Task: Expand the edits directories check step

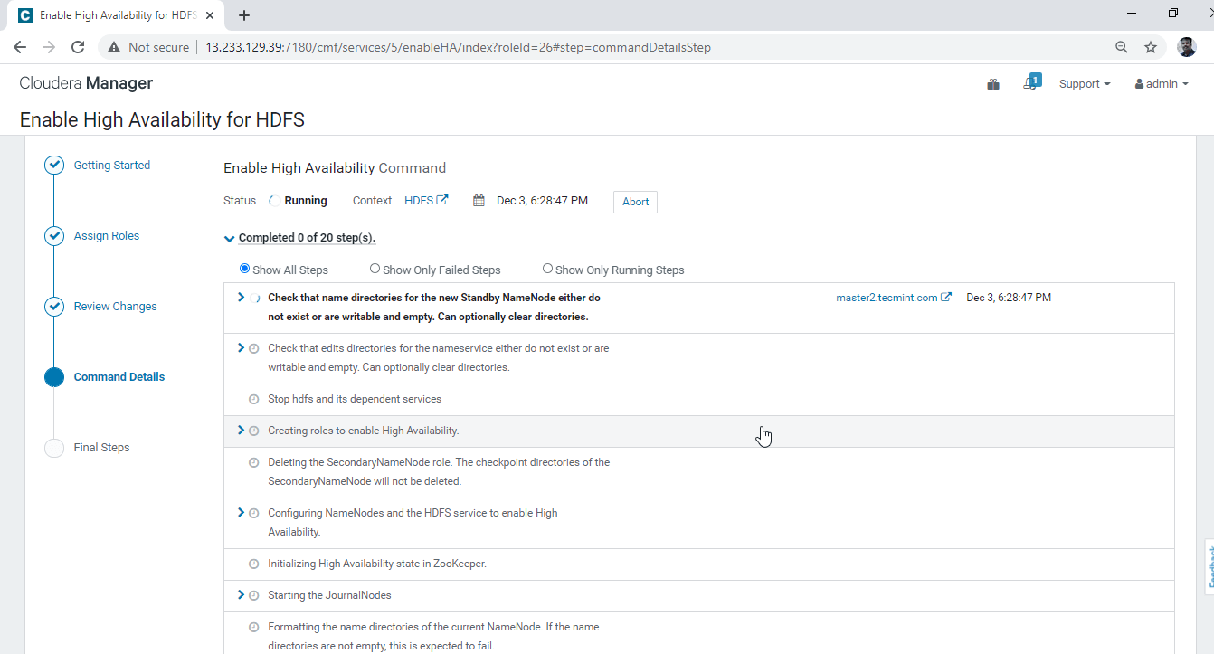Action: coord(241,347)
